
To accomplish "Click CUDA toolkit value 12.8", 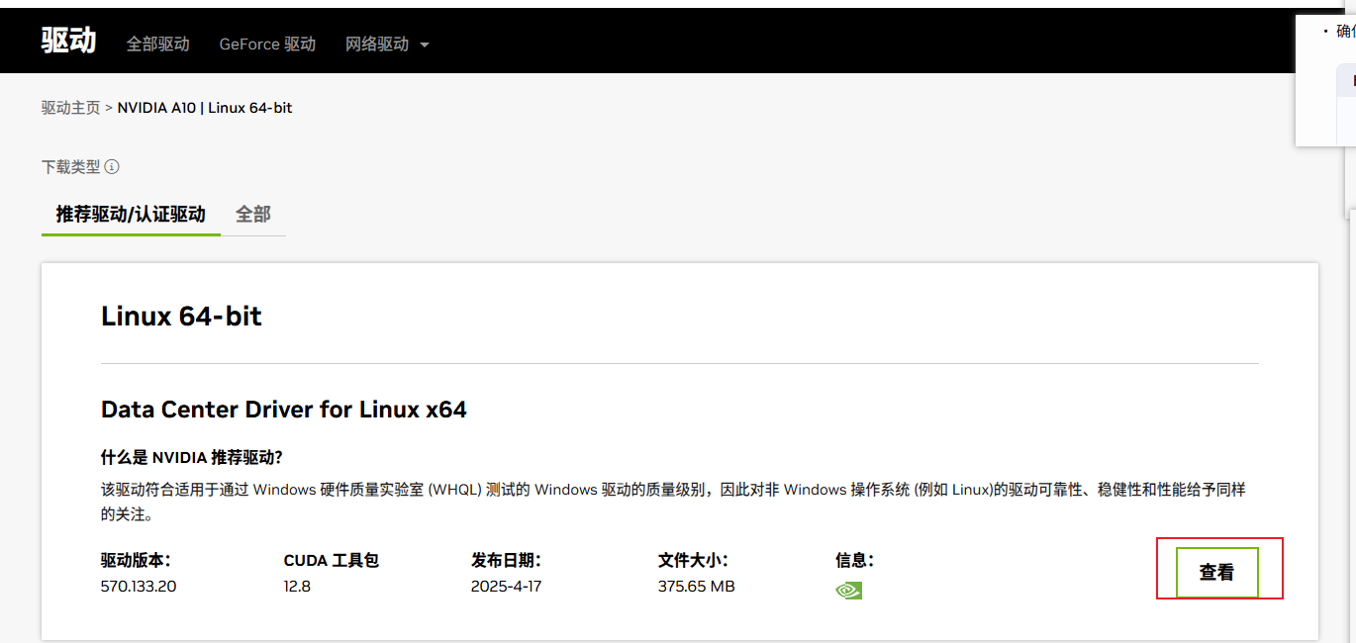I will click(297, 586).
